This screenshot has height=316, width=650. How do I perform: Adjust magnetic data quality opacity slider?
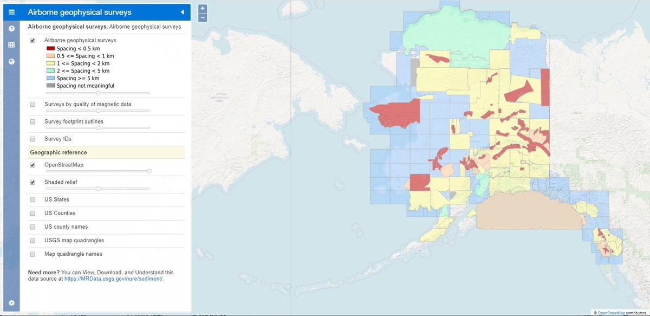(97, 111)
